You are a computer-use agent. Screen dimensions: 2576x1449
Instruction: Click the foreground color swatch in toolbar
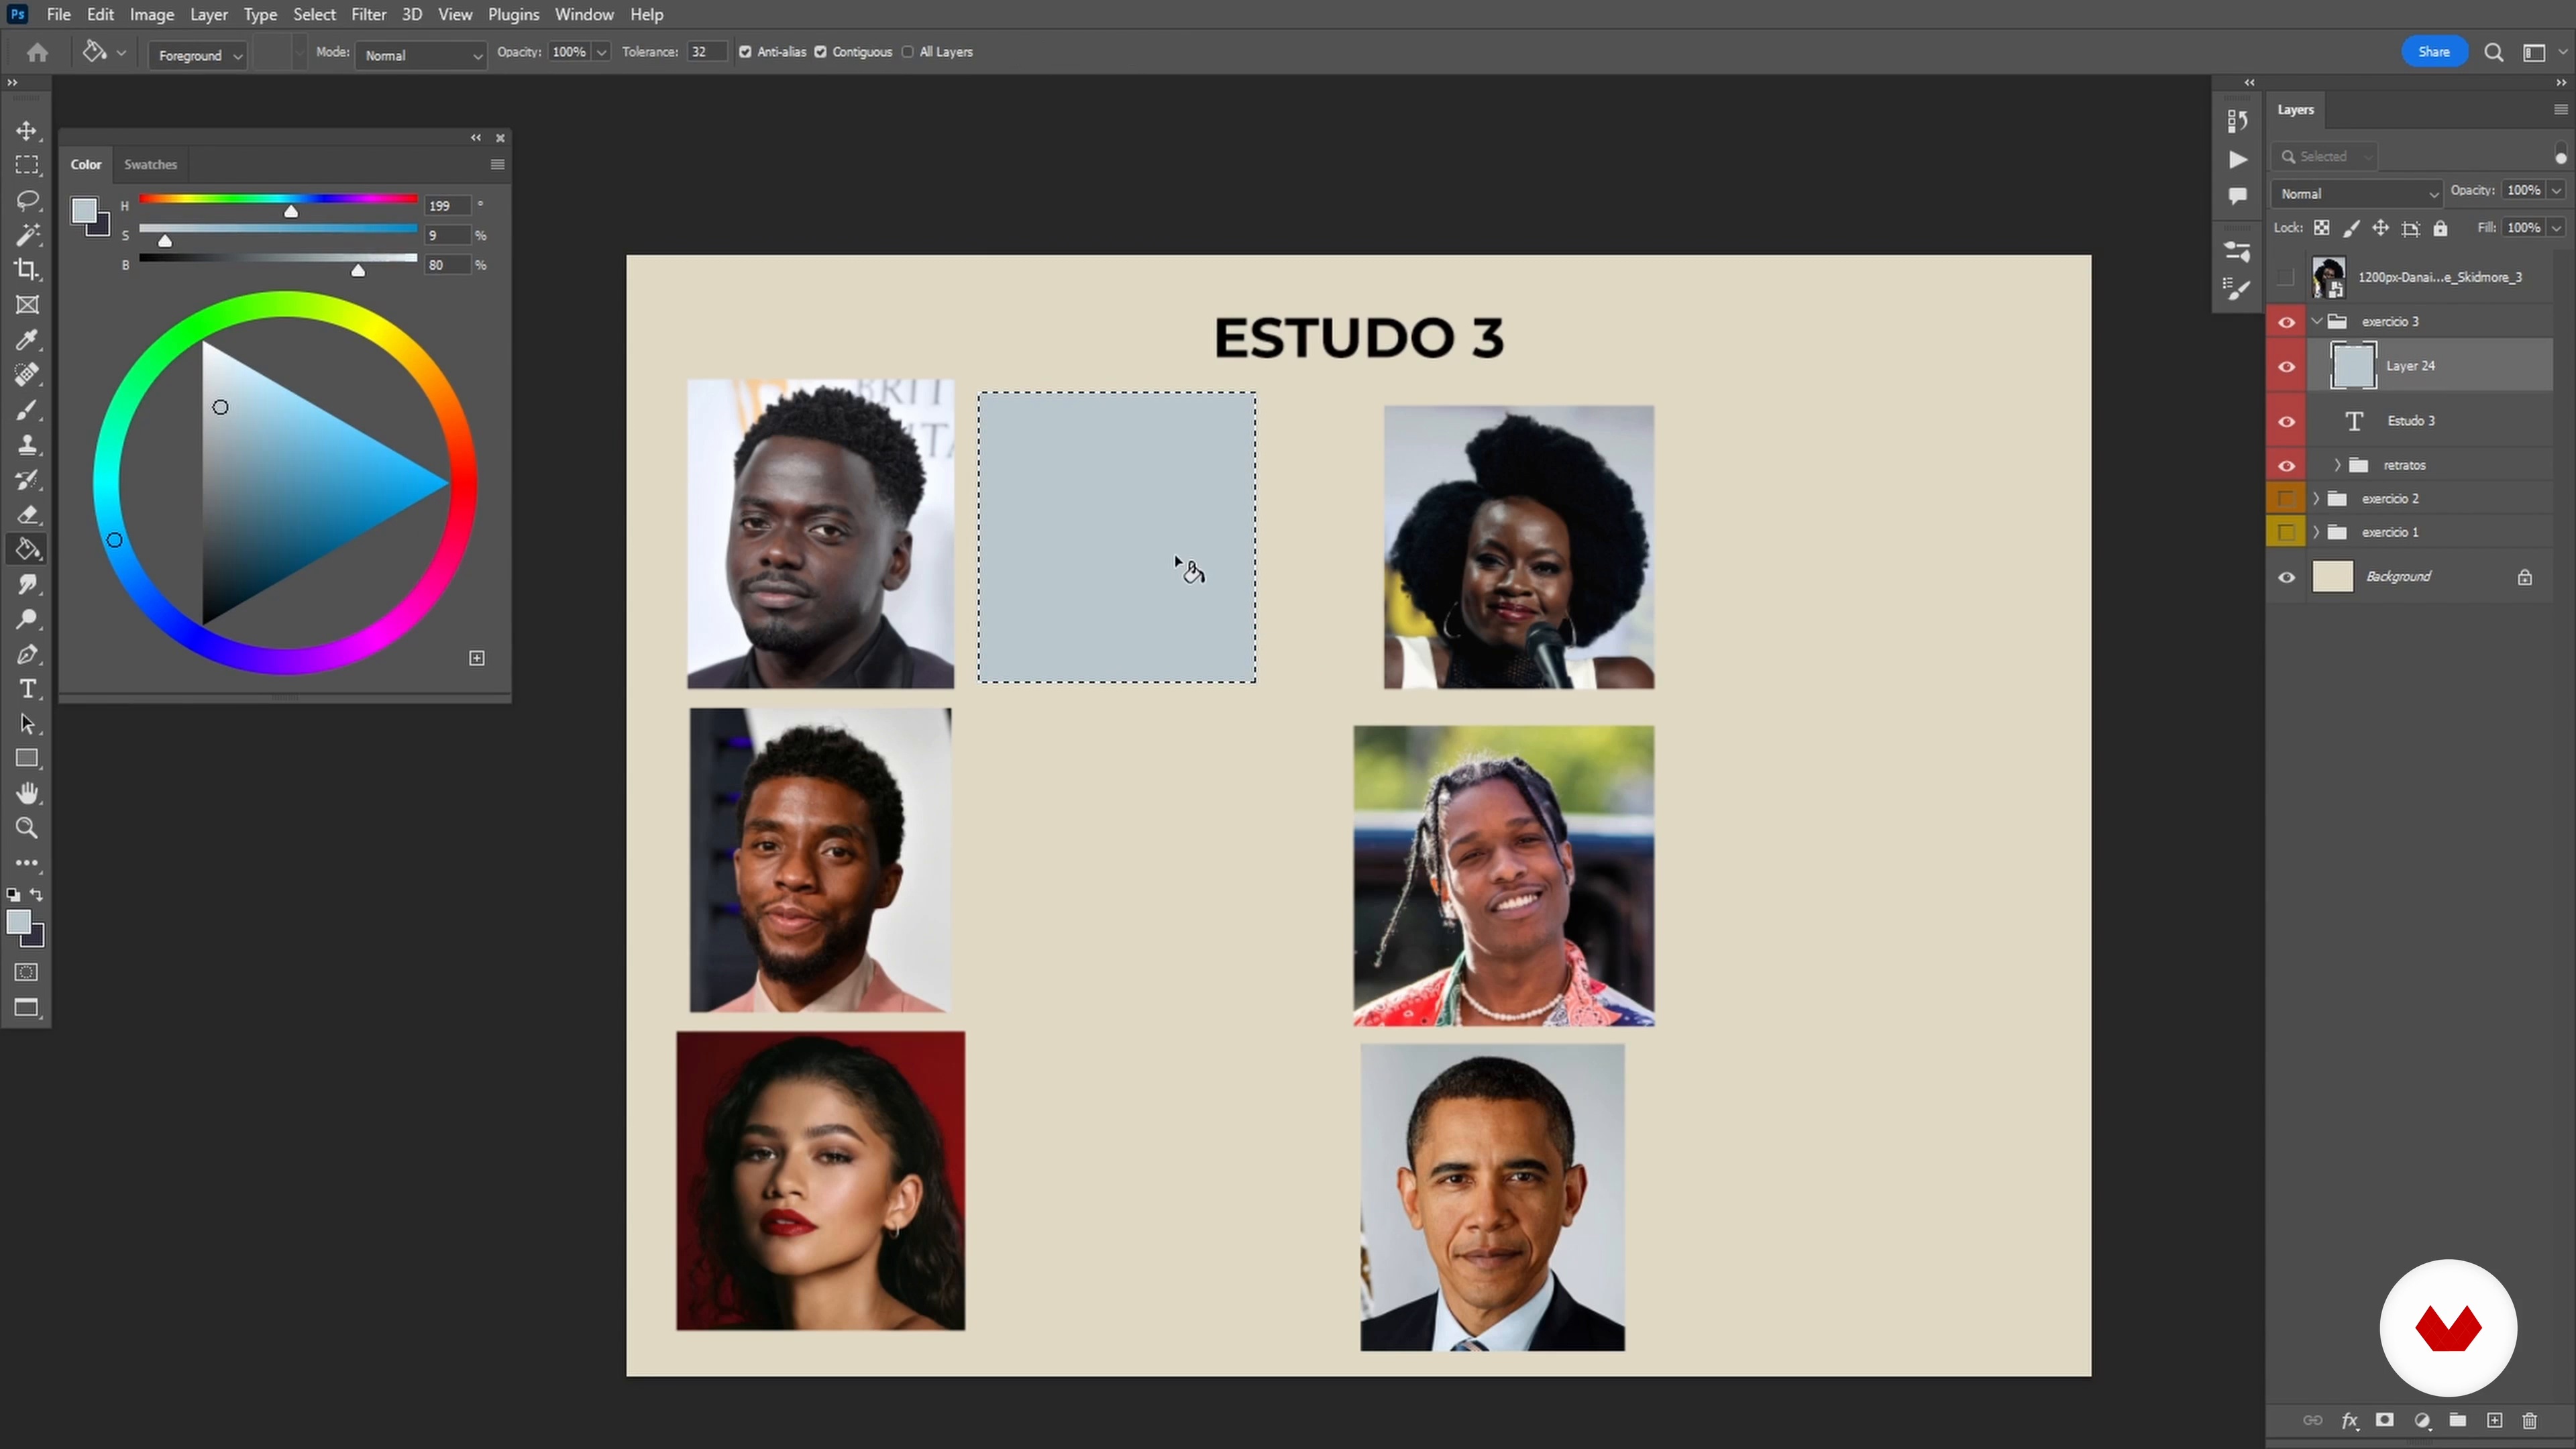[18, 922]
